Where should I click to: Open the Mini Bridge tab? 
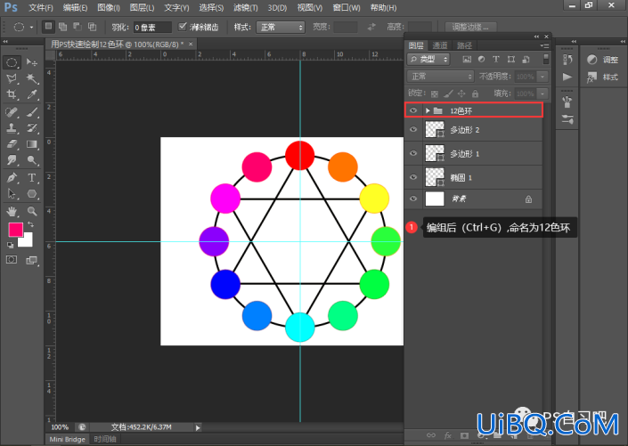pos(68,439)
